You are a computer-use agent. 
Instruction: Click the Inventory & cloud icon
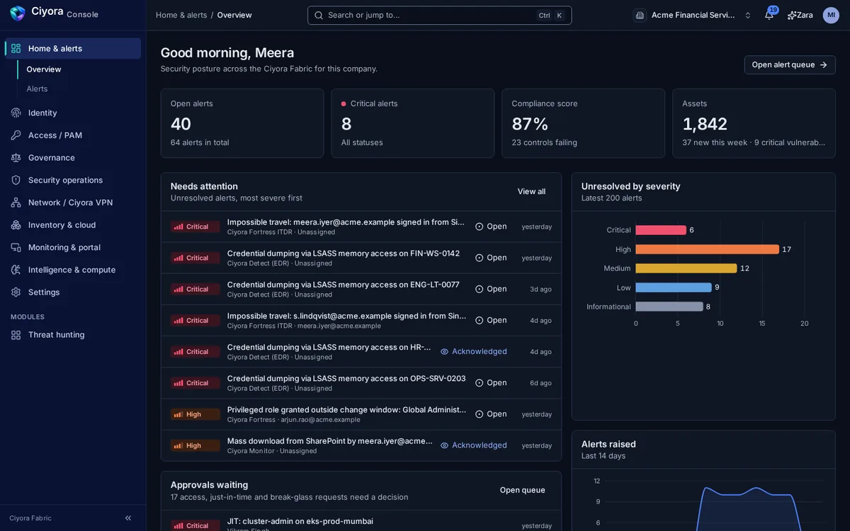click(x=16, y=225)
